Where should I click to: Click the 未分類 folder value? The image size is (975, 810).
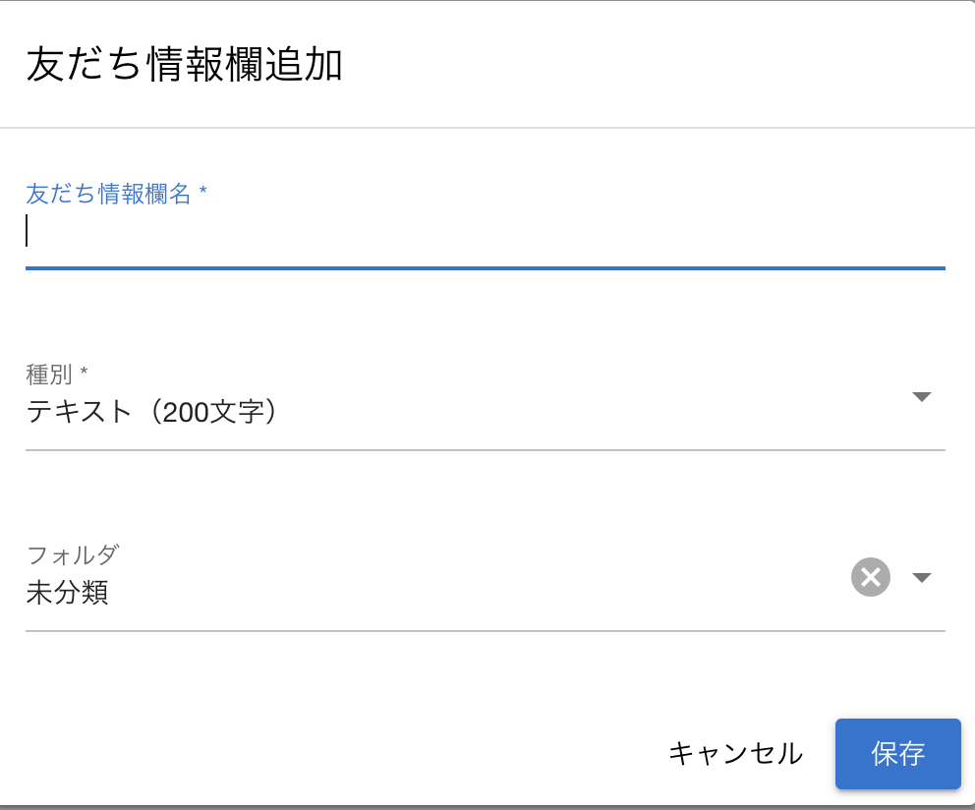[x=67, y=593]
